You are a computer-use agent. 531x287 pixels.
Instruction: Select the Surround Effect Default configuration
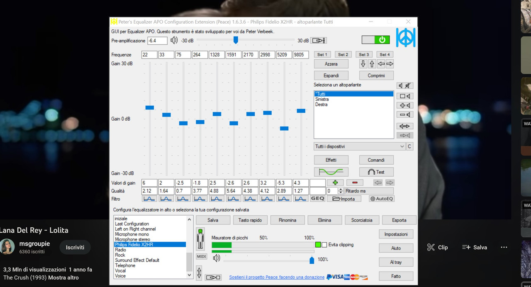pos(137,260)
